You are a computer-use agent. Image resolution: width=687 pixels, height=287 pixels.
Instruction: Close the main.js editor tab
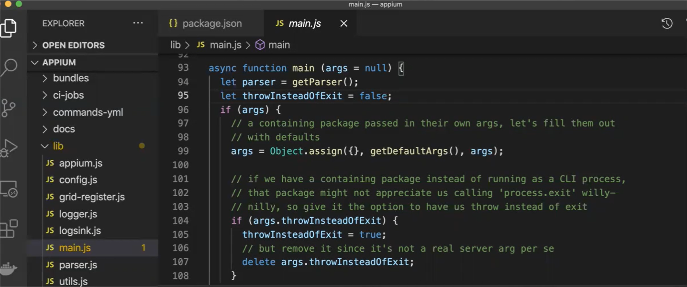pos(343,23)
